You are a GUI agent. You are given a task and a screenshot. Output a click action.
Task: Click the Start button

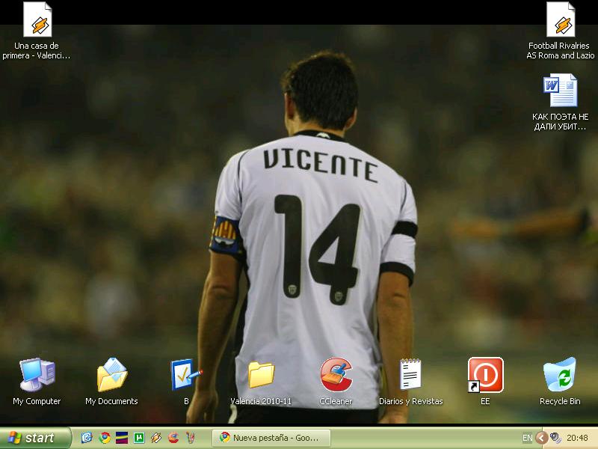35,438
